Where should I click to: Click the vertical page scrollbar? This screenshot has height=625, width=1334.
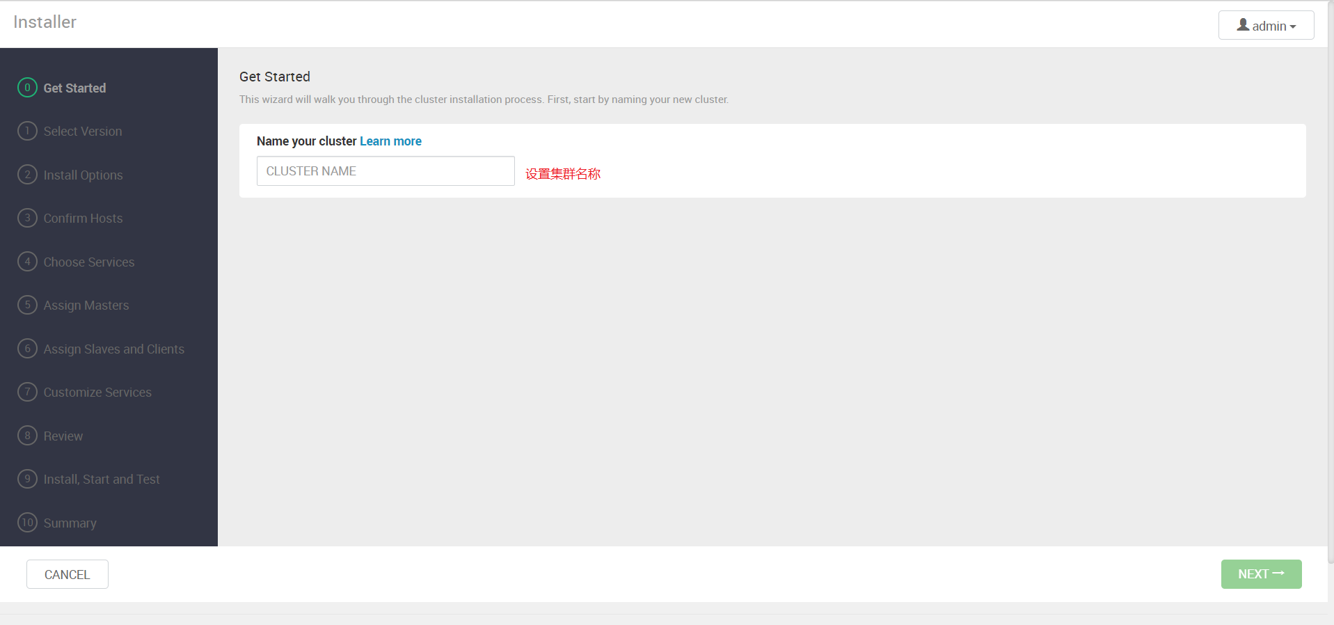coord(1331,282)
